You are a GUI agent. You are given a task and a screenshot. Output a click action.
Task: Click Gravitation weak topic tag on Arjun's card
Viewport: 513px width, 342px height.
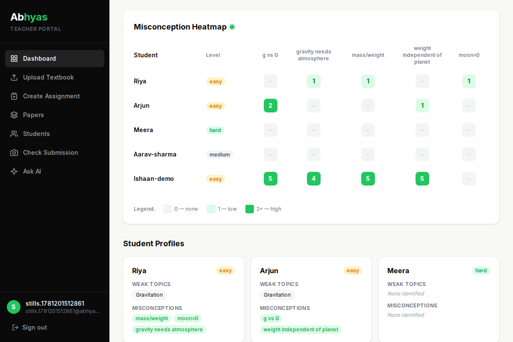[x=277, y=295]
